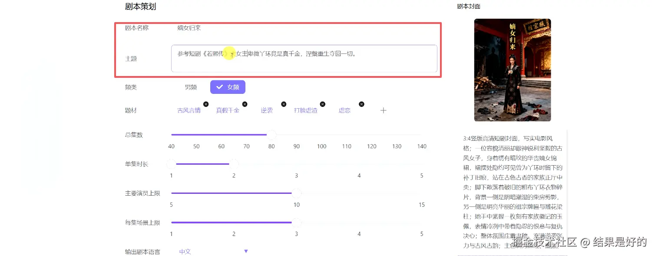The width and height of the screenshot is (655, 256).
Task: Open the 输出剧本语言 dropdown arrow
Action: [246, 251]
